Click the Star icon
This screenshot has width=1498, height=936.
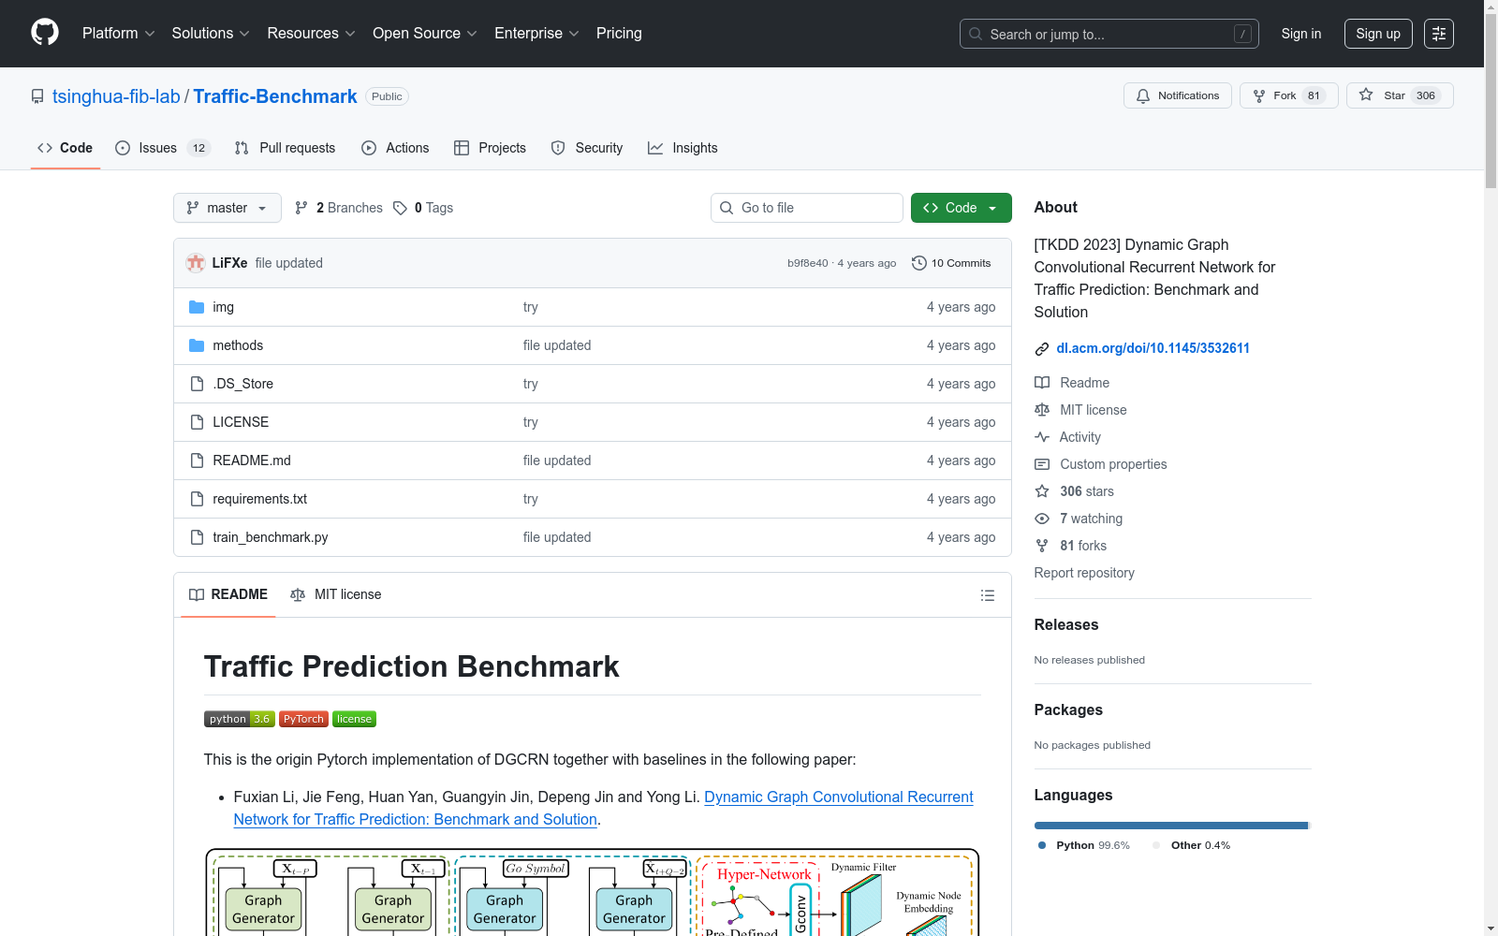[1366, 95]
